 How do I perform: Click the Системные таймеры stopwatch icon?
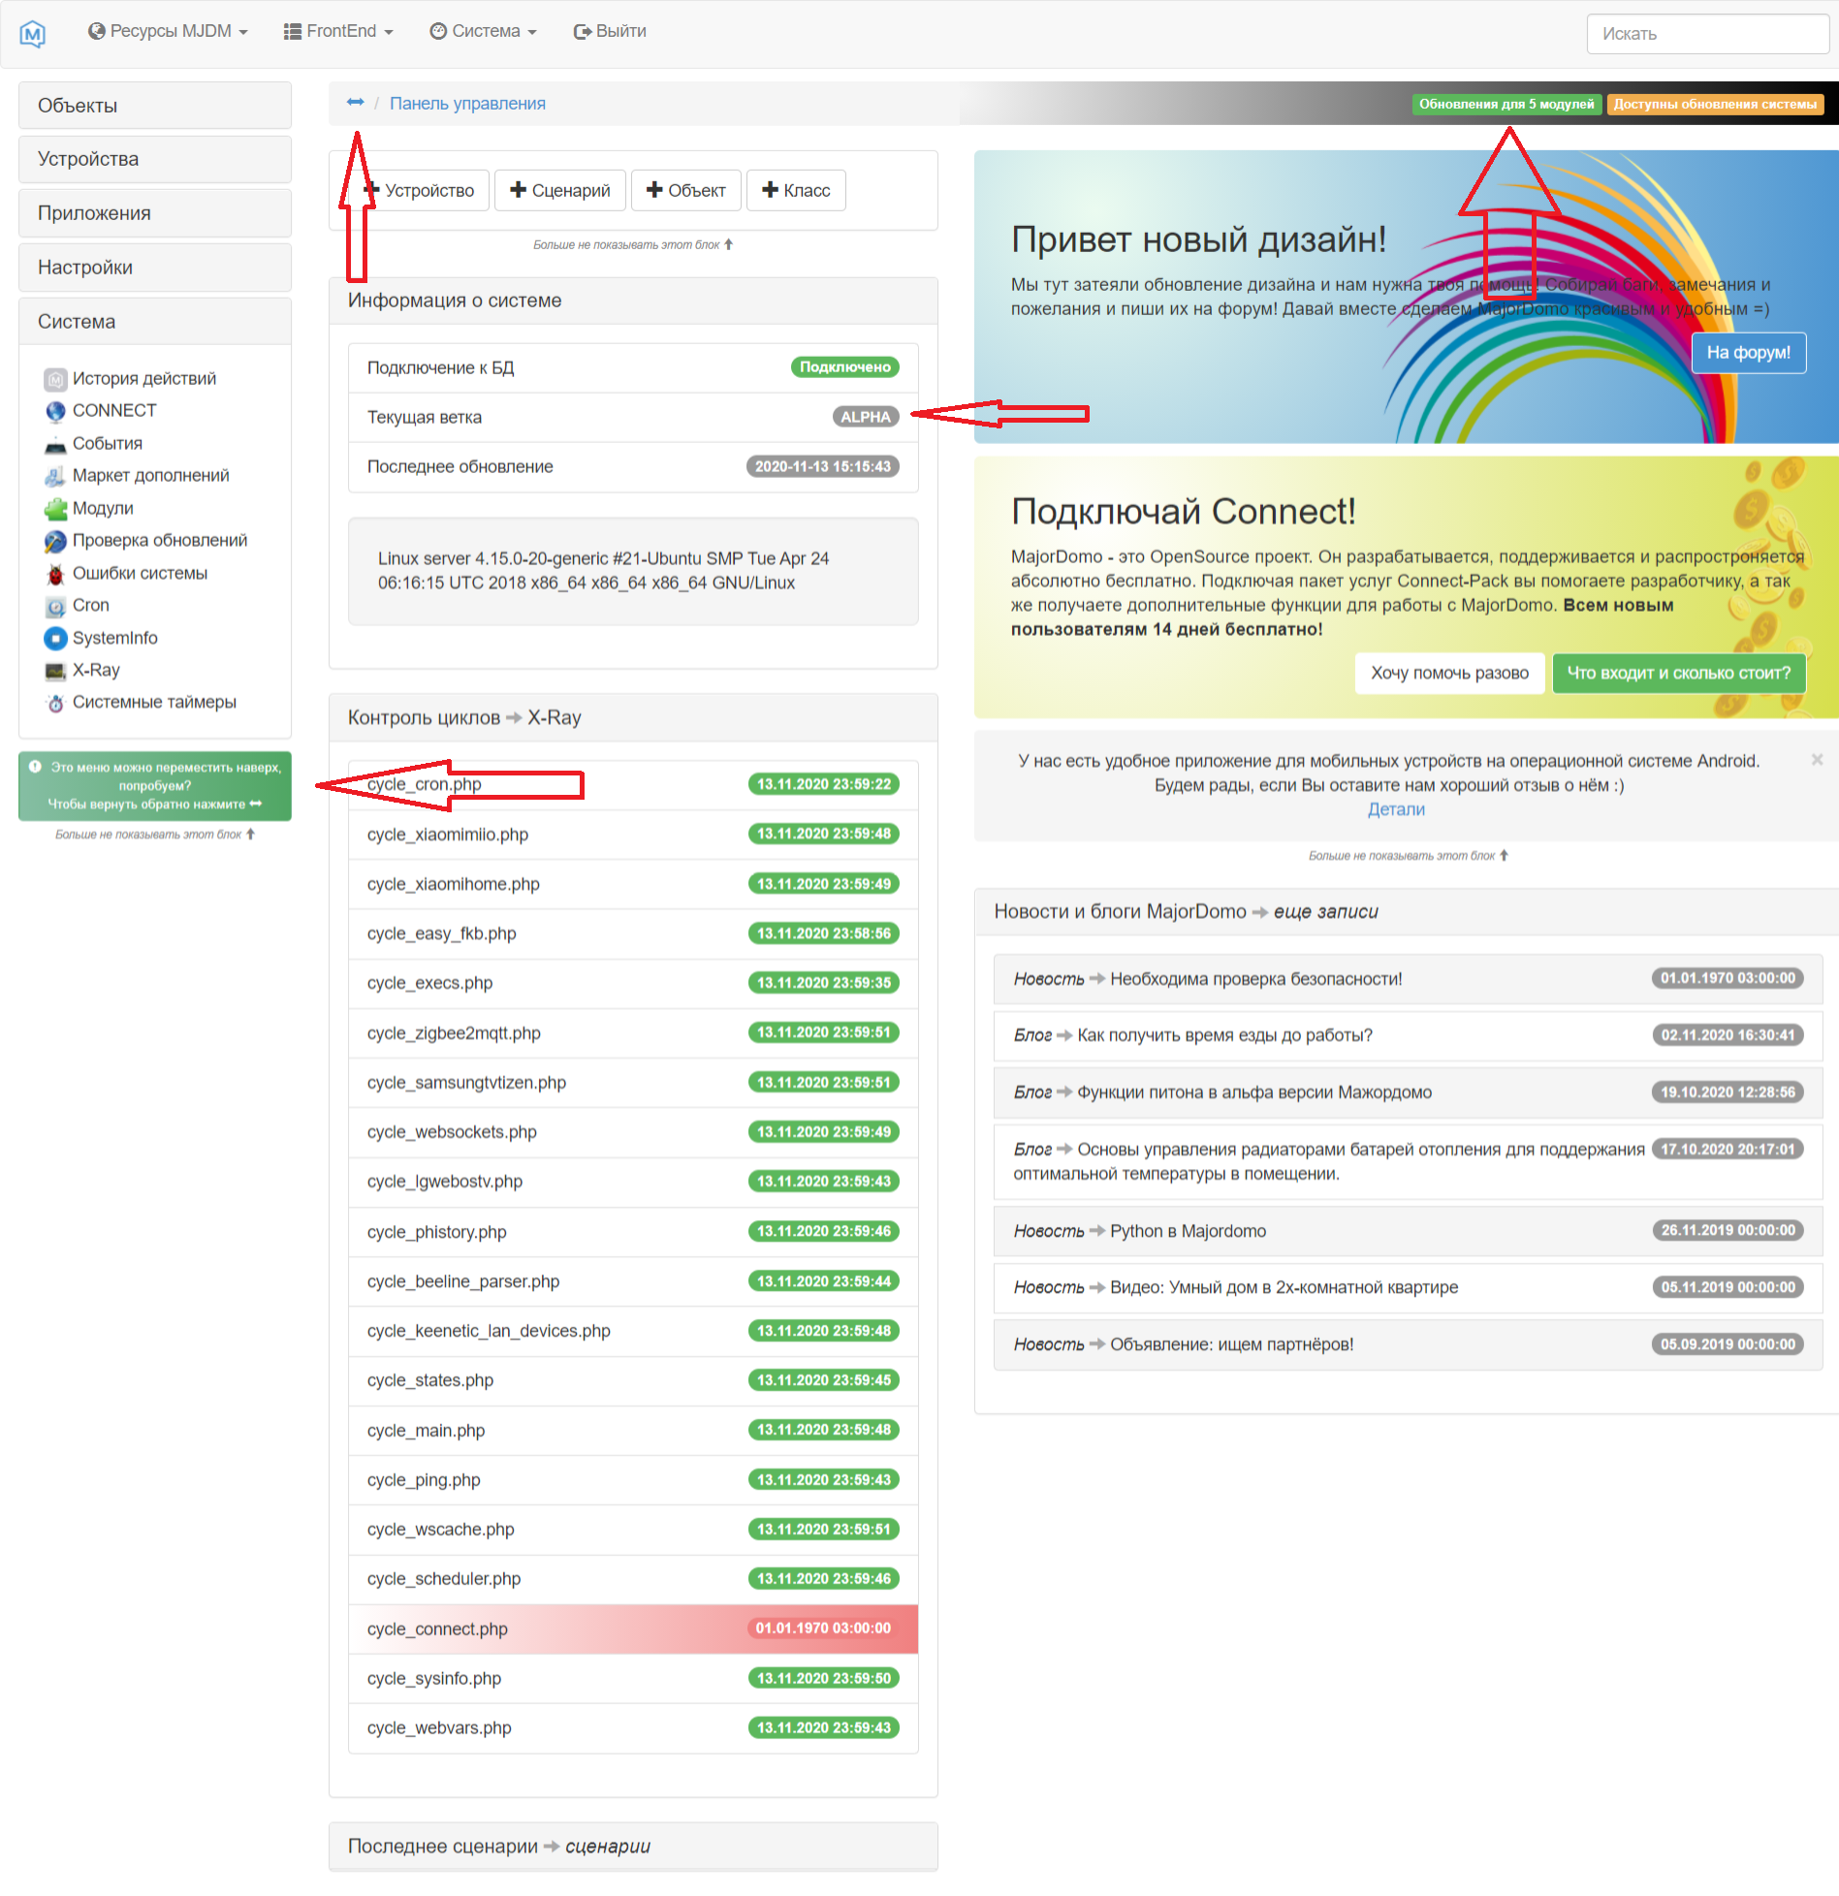click(55, 703)
